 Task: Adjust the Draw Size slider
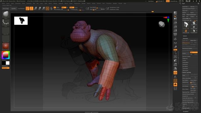point(97,9)
